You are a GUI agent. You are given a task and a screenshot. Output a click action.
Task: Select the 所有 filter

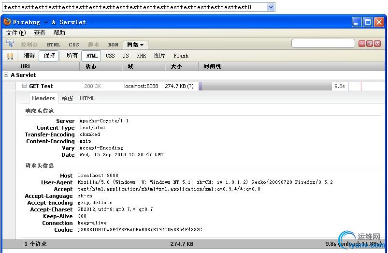(72, 56)
